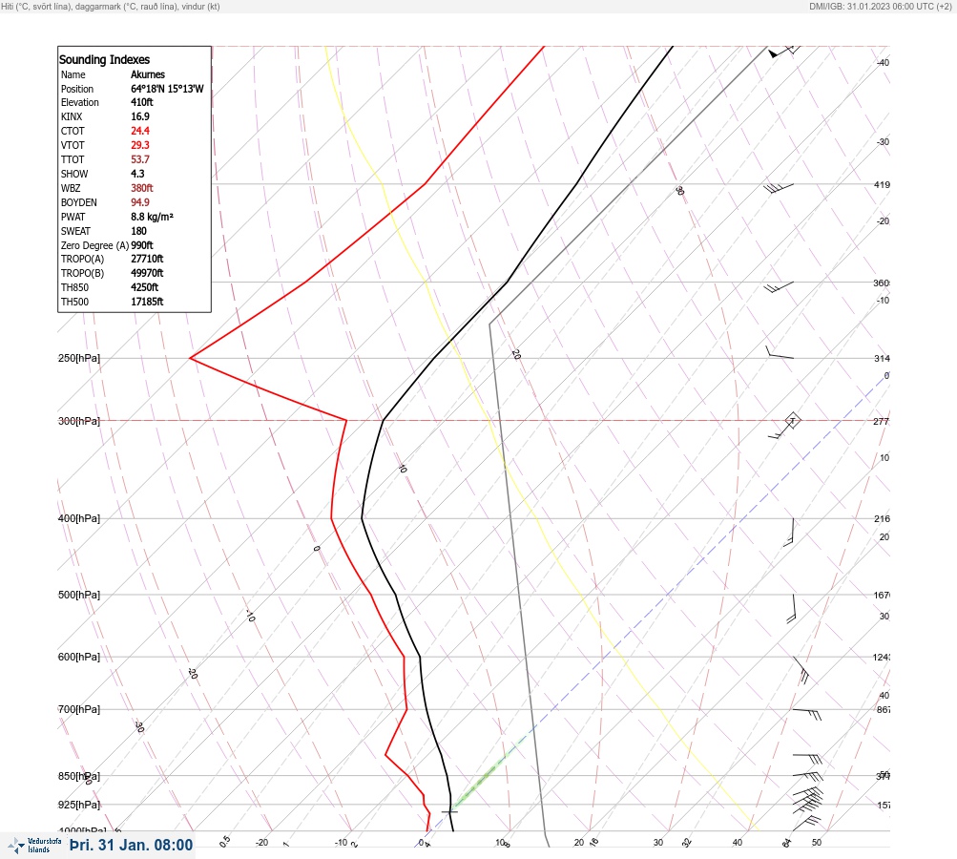Click the wind barb beside the 360 height label

tap(779, 287)
